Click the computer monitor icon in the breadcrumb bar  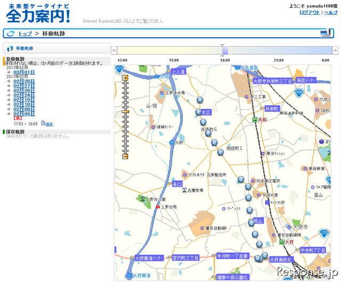coord(326,33)
